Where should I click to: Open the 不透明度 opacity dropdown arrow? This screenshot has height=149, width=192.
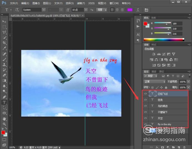pyautogui.click(x=189, y=81)
